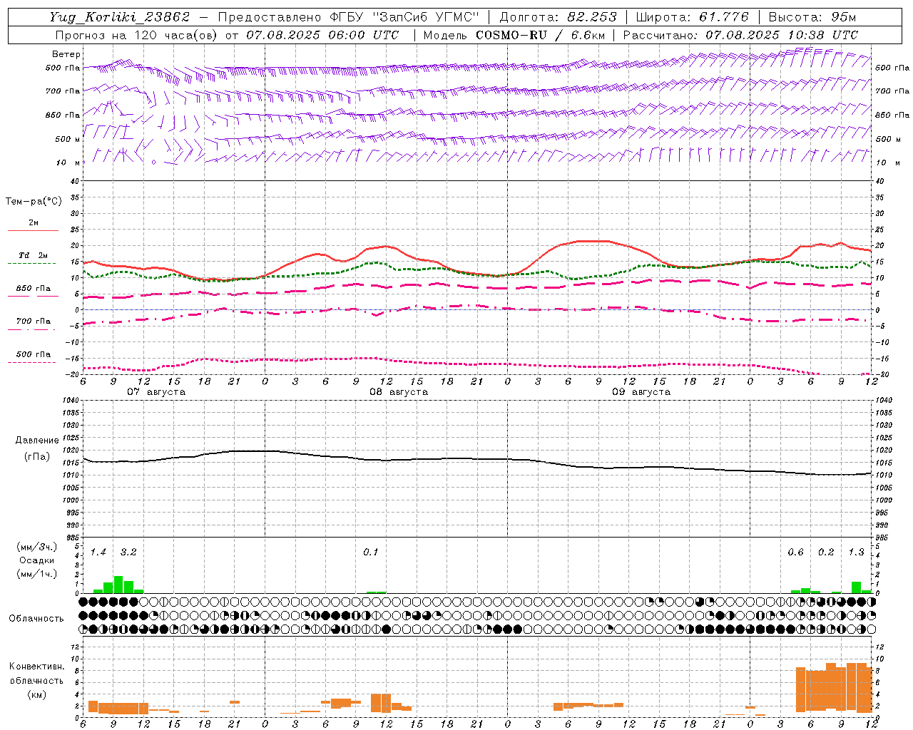This screenshot has width=913, height=730.
Task: Click the 'Тем-ра(°C)' temperature panel label
Action: coord(34,202)
